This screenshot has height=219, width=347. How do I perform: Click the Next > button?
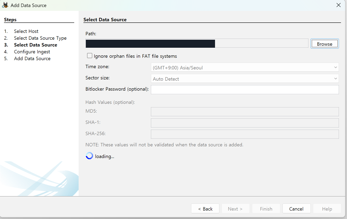[235, 209]
